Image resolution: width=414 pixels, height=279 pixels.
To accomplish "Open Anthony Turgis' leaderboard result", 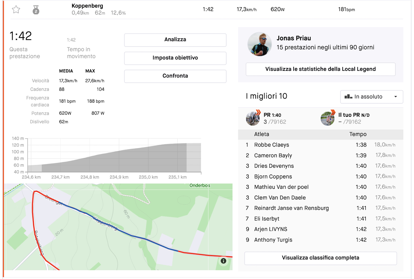I will pos(273,240).
